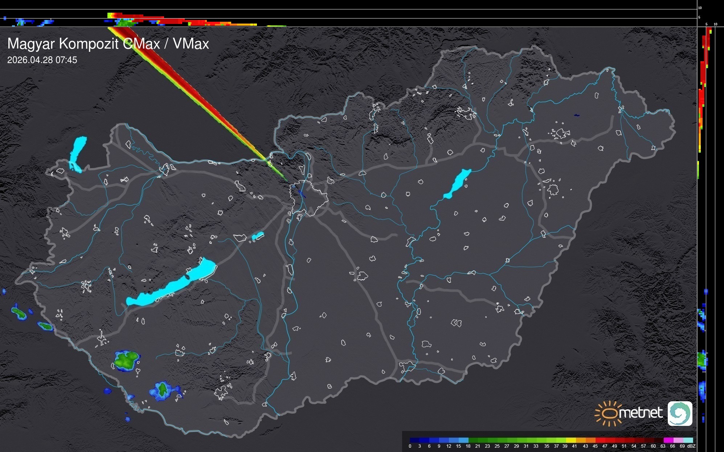Click the cyan 69 dBZ legend swatch
This screenshot has width=724, height=452.
688,440
